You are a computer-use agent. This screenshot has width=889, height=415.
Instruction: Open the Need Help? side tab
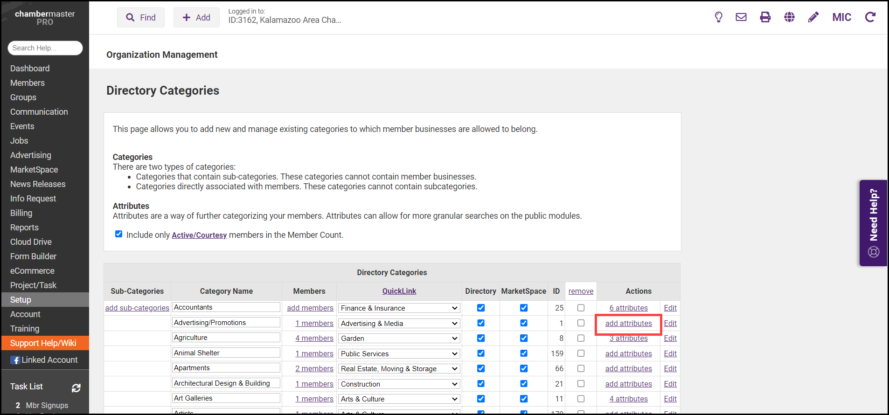point(873,223)
